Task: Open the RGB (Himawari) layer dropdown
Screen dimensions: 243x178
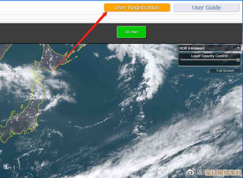Action: [x=209, y=48]
